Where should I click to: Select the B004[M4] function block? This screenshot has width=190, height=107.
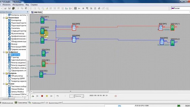74,39
